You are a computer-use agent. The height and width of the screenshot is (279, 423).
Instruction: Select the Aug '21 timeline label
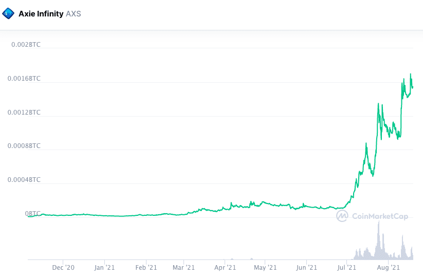(x=388, y=268)
